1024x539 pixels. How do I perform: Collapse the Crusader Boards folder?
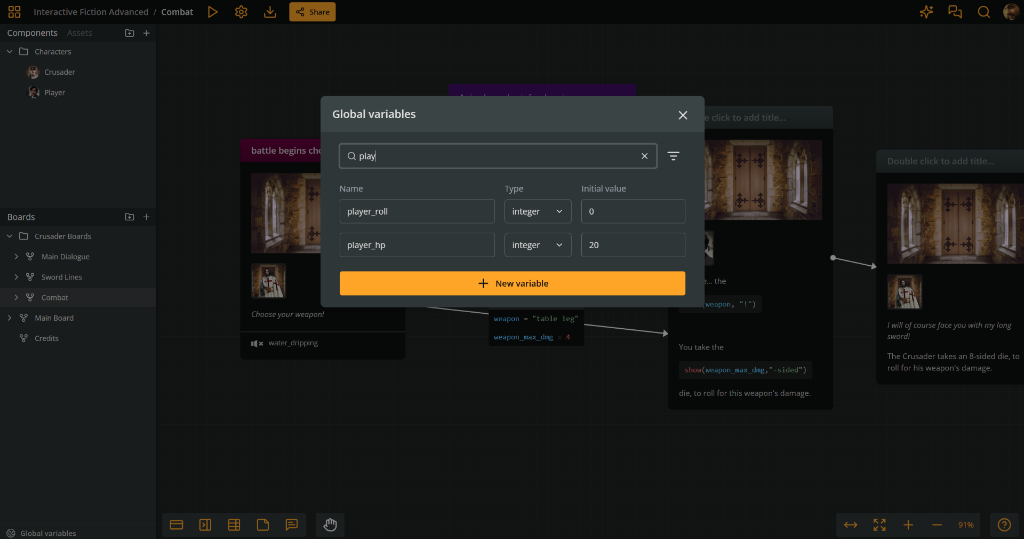coord(10,236)
